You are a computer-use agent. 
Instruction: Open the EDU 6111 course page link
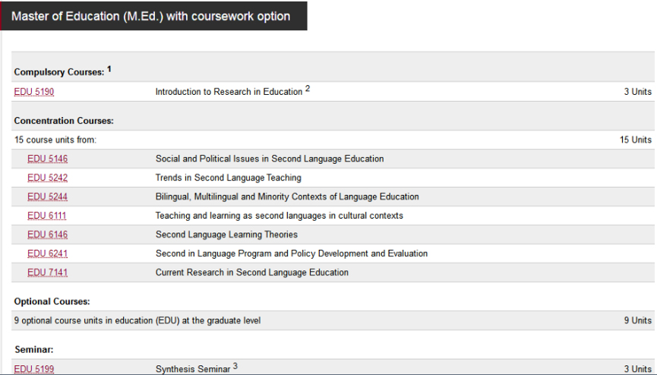(x=47, y=216)
